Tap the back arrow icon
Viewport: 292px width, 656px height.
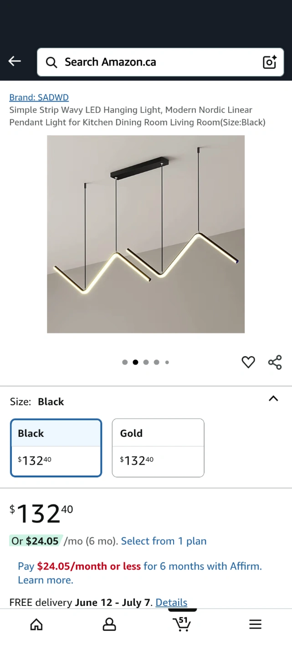(15, 61)
